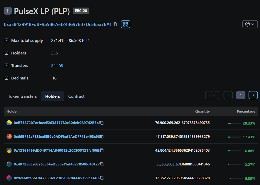Click the Percentage column header

[246, 111]
